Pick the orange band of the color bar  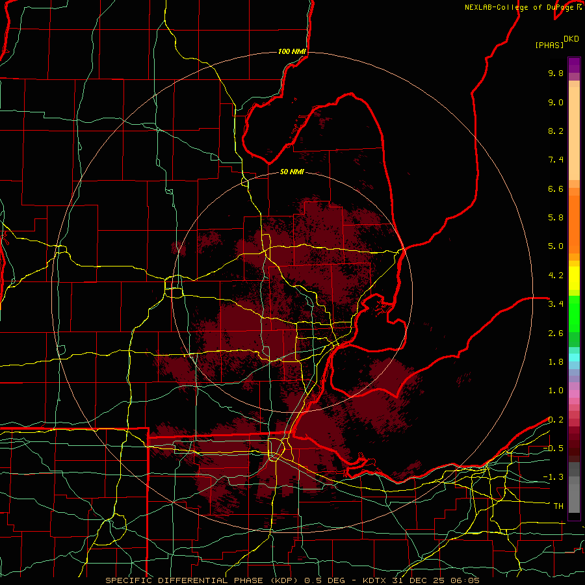tap(574, 224)
